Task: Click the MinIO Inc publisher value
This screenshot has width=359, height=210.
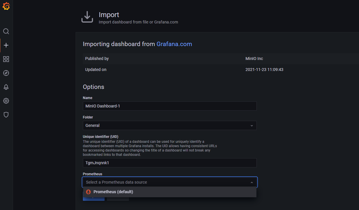Action: coord(254,59)
